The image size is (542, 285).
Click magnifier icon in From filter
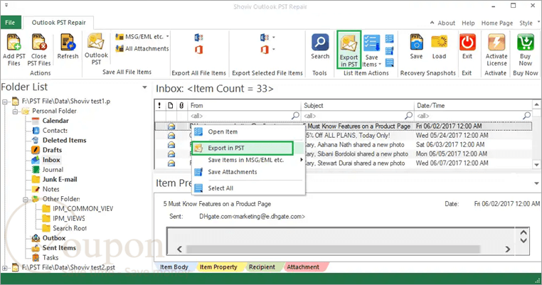point(295,115)
